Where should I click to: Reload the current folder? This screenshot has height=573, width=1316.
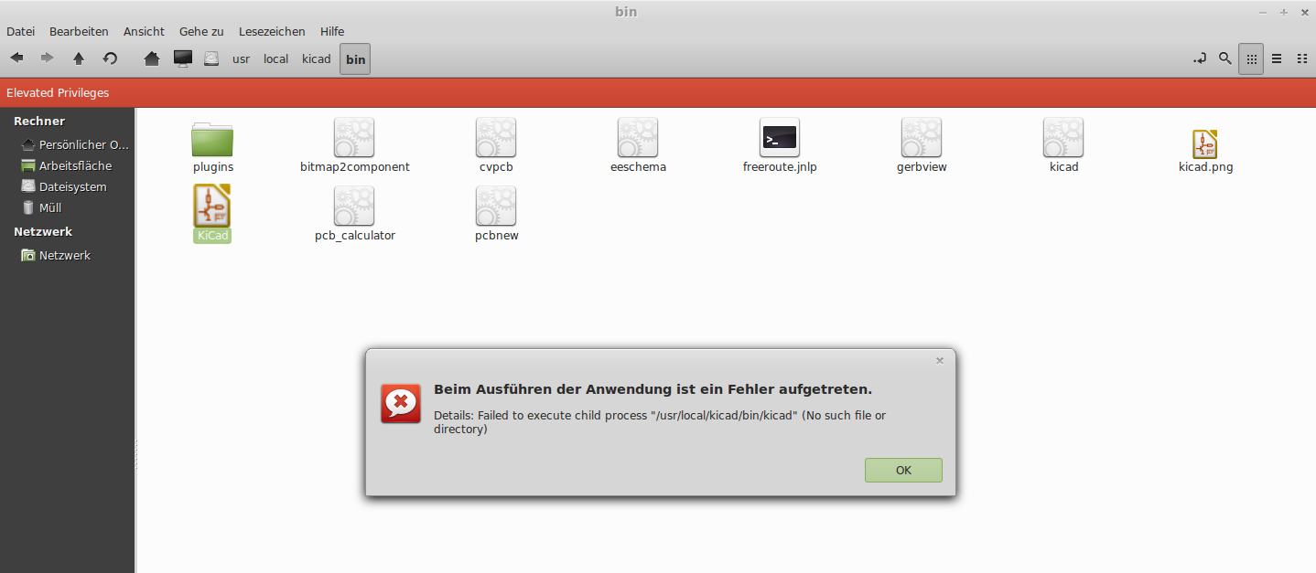110,58
